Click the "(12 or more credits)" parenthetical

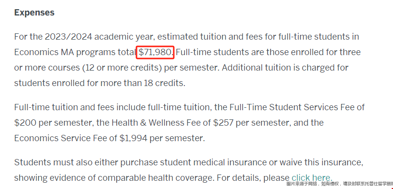122,68
